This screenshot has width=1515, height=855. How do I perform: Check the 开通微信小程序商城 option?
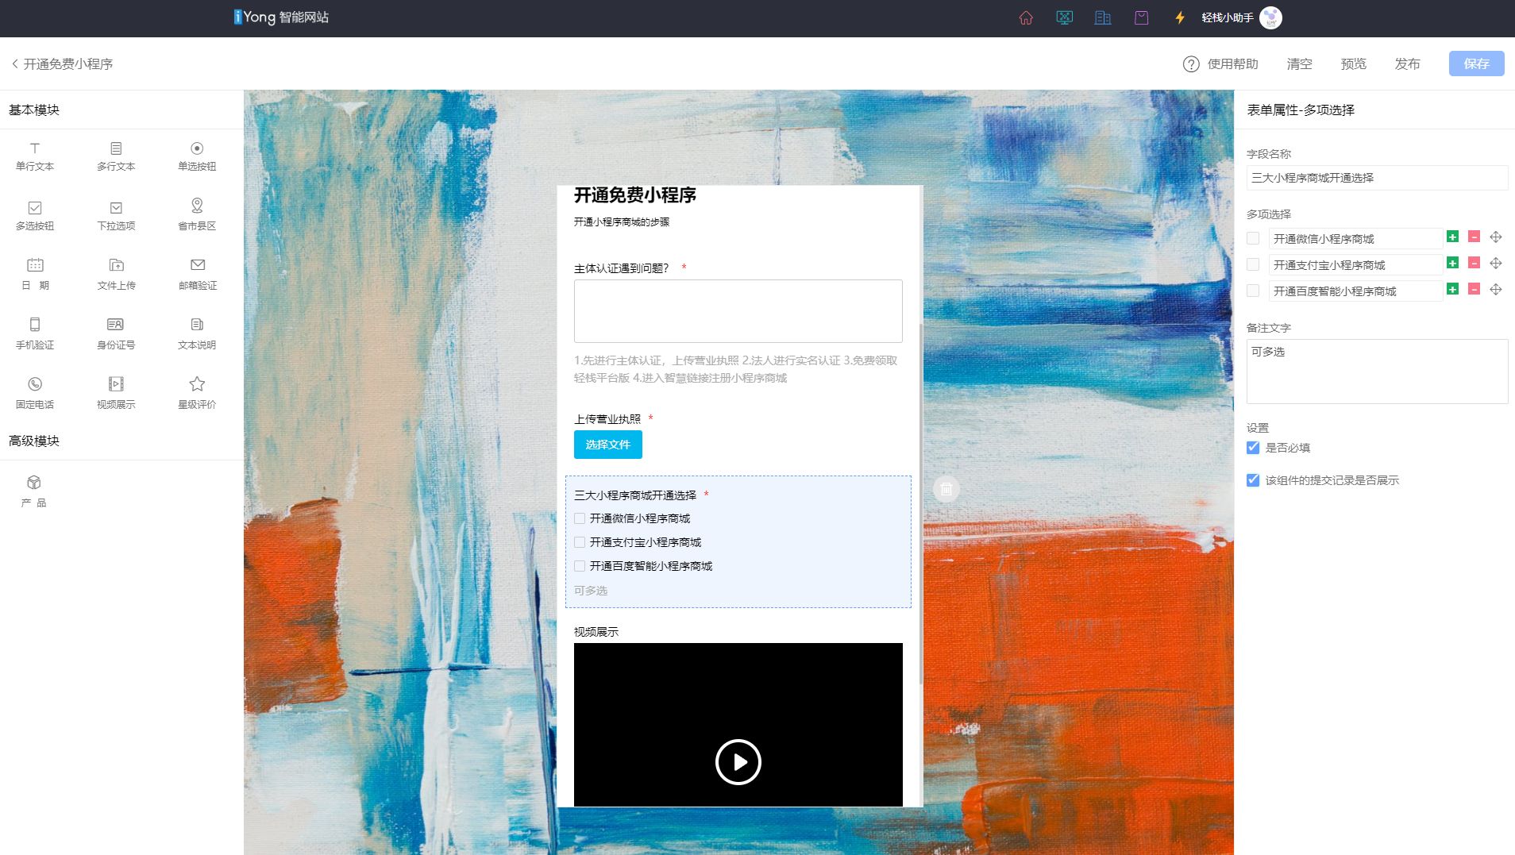point(580,518)
